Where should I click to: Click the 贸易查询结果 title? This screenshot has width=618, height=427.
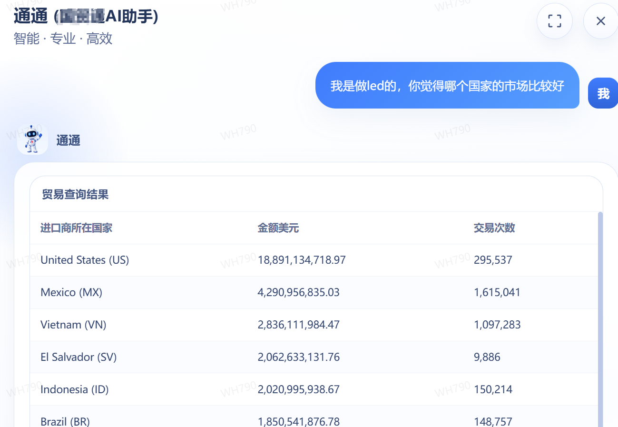point(75,194)
